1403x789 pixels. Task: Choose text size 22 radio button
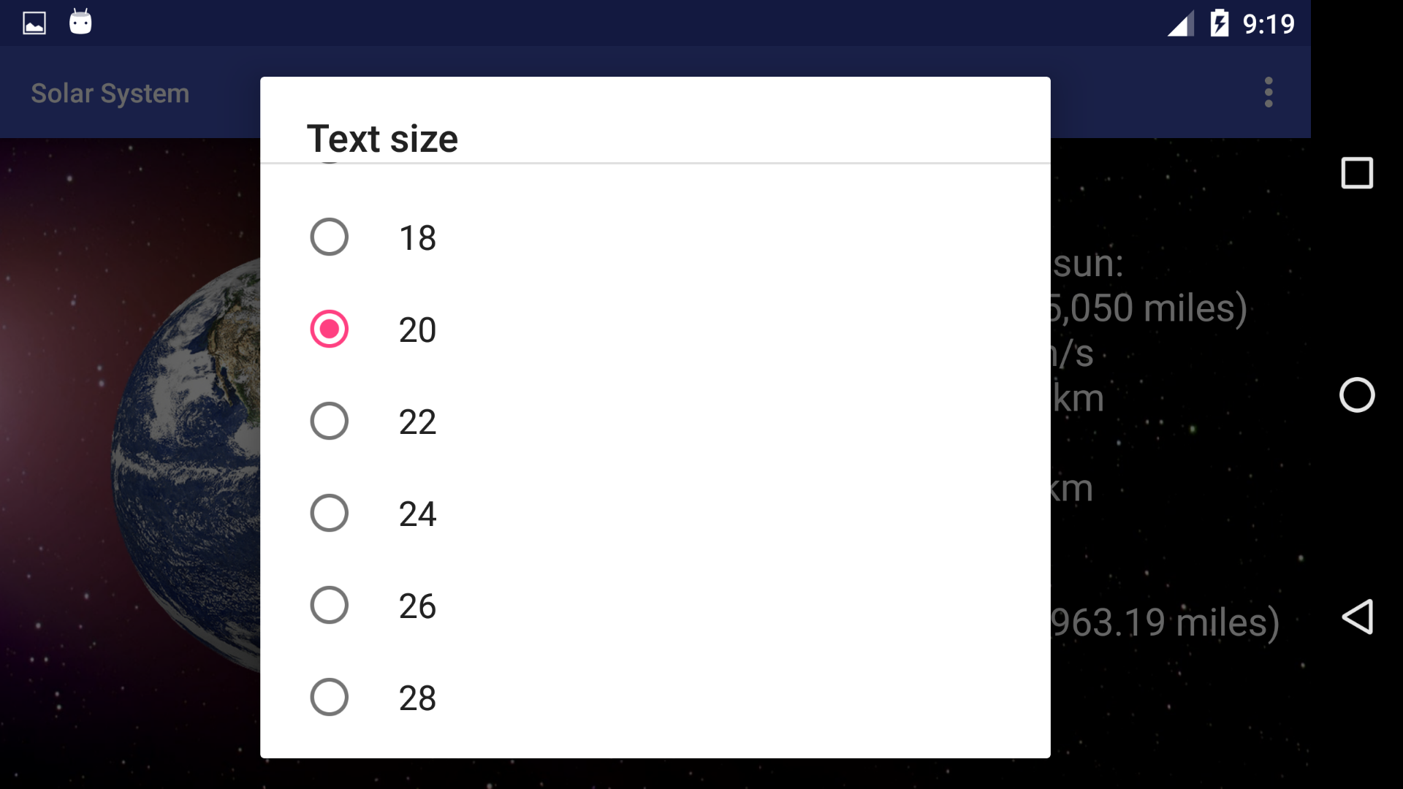point(330,422)
